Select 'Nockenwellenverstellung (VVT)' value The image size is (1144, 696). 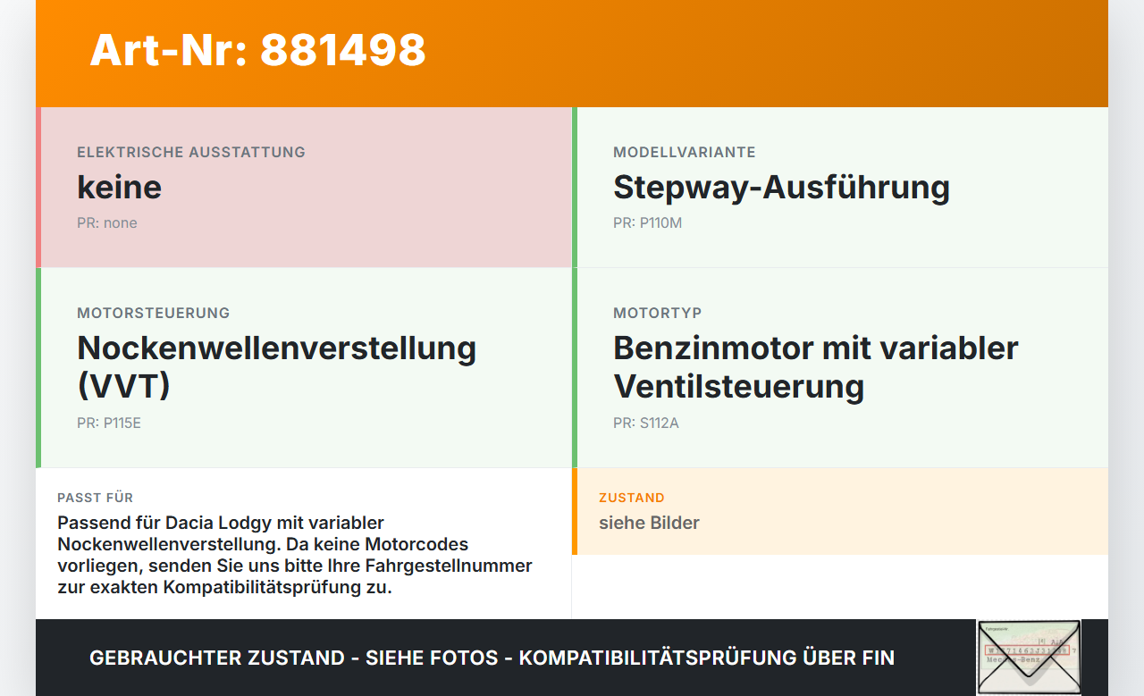pyautogui.click(x=277, y=366)
